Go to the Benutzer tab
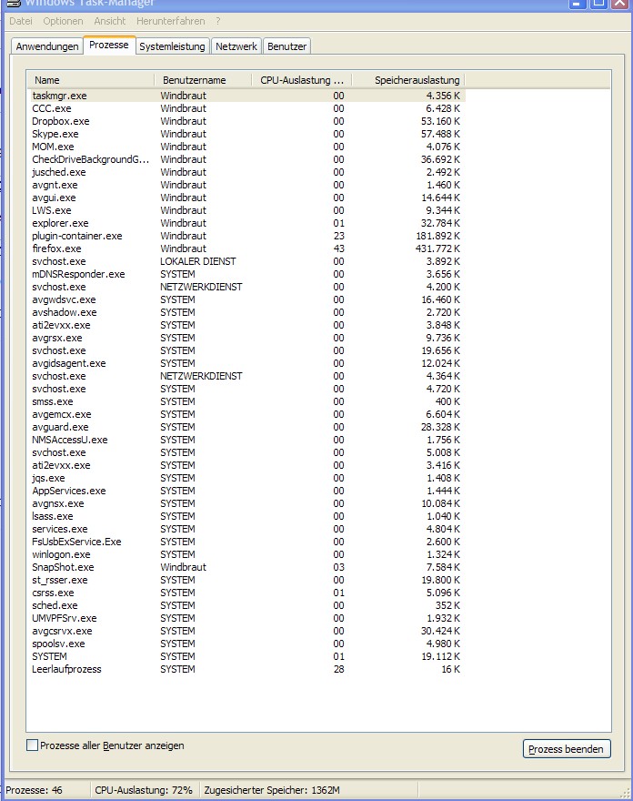 (x=286, y=46)
